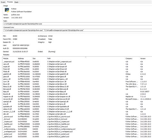The width and height of the screenshot is (152, 138).
Task: Select the libmysql.dll module name cell
Action: (x=7, y=89)
